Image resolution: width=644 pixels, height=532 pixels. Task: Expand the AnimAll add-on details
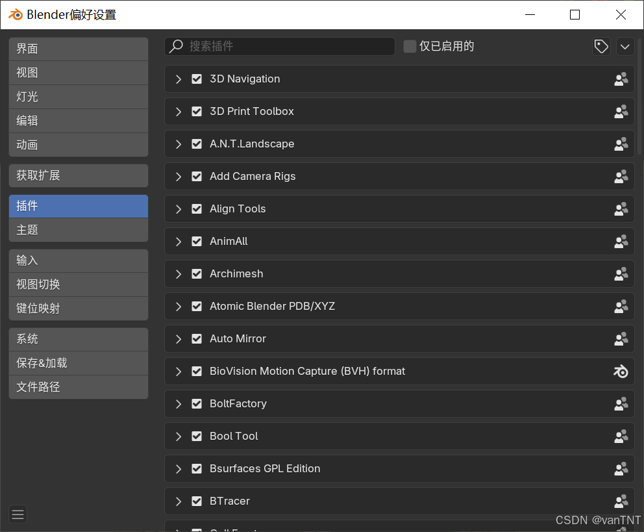179,241
